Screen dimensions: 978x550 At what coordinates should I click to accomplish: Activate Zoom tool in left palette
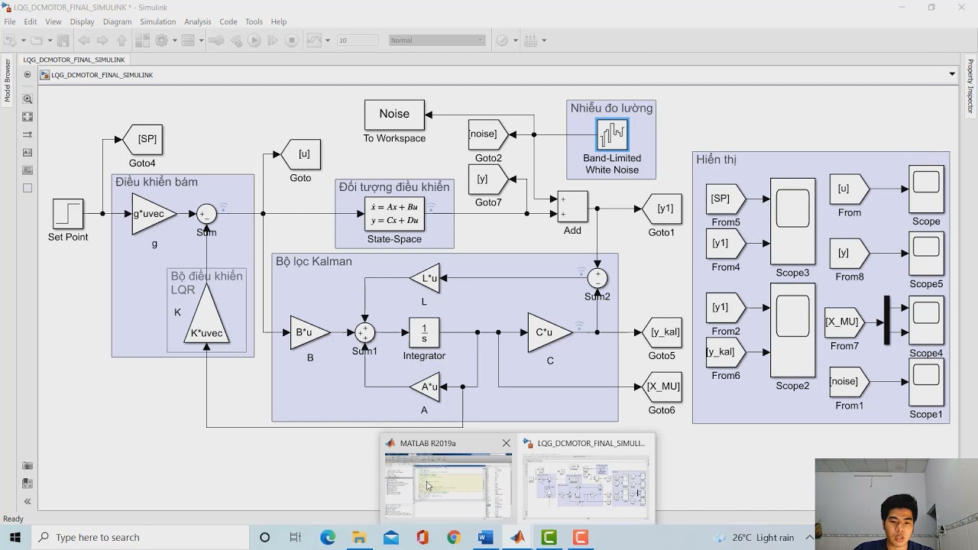pyautogui.click(x=28, y=99)
